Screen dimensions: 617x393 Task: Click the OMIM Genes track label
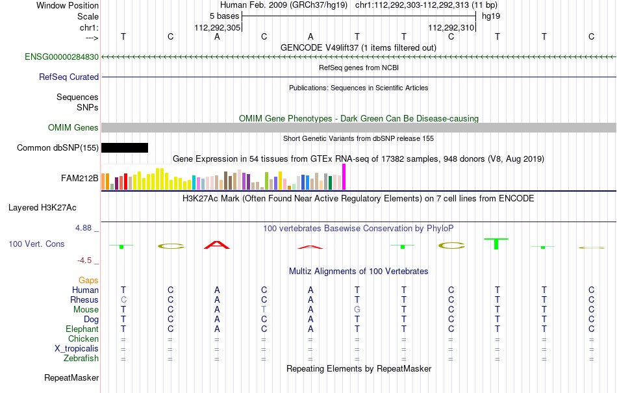click(x=73, y=127)
